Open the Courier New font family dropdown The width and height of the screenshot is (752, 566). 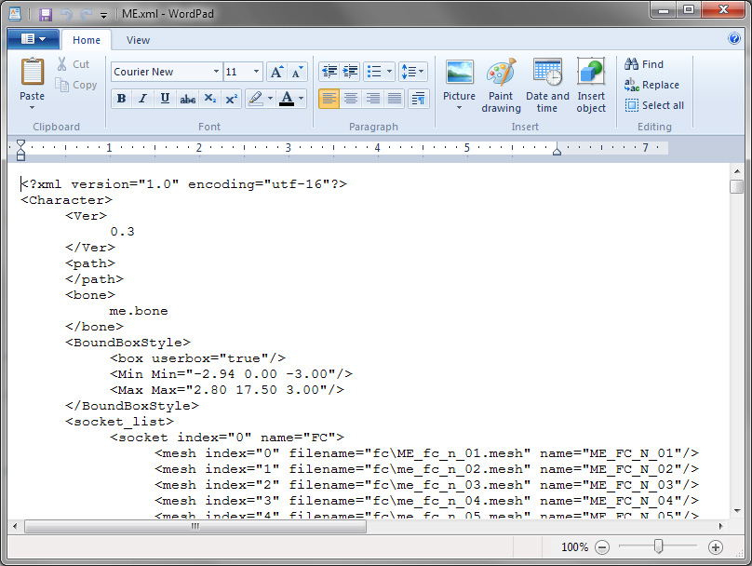[216, 72]
